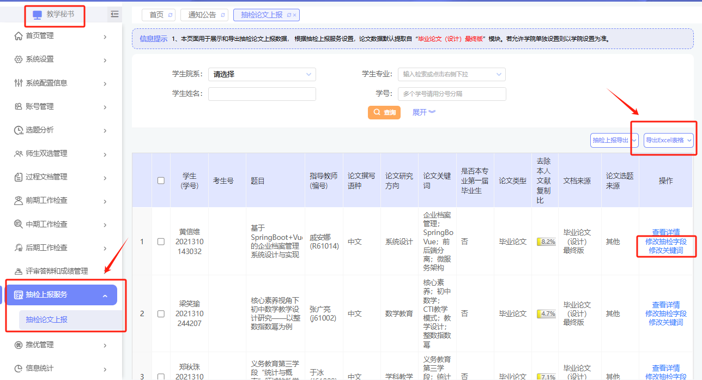702x380 pixels.
Task: Click the refresh icon on 首页 tab
Action: click(170, 15)
